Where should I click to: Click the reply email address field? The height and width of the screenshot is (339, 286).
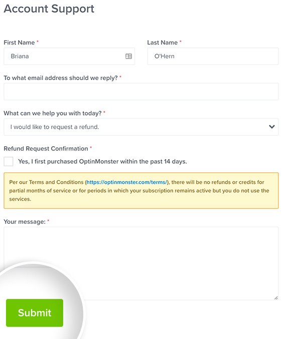pyautogui.click(x=141, y=92)
